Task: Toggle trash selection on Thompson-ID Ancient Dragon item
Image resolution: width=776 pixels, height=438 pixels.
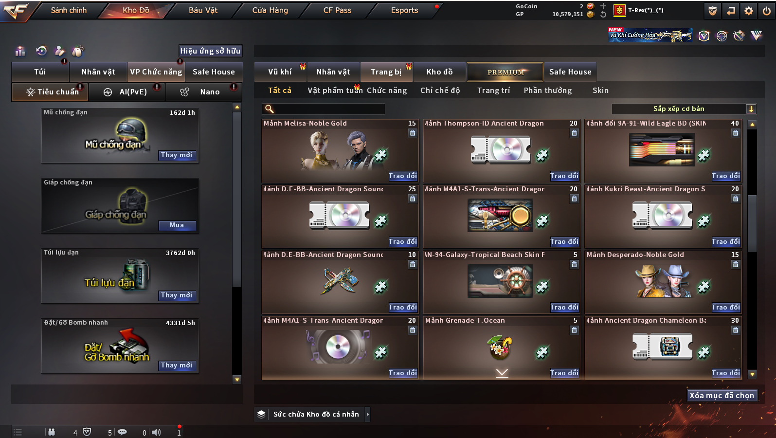Action: (x=574, y=133)
